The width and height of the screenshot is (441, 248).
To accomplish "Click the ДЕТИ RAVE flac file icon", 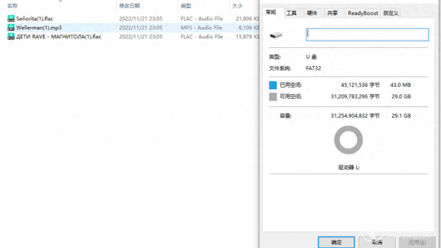I will (x=11, y=37).
